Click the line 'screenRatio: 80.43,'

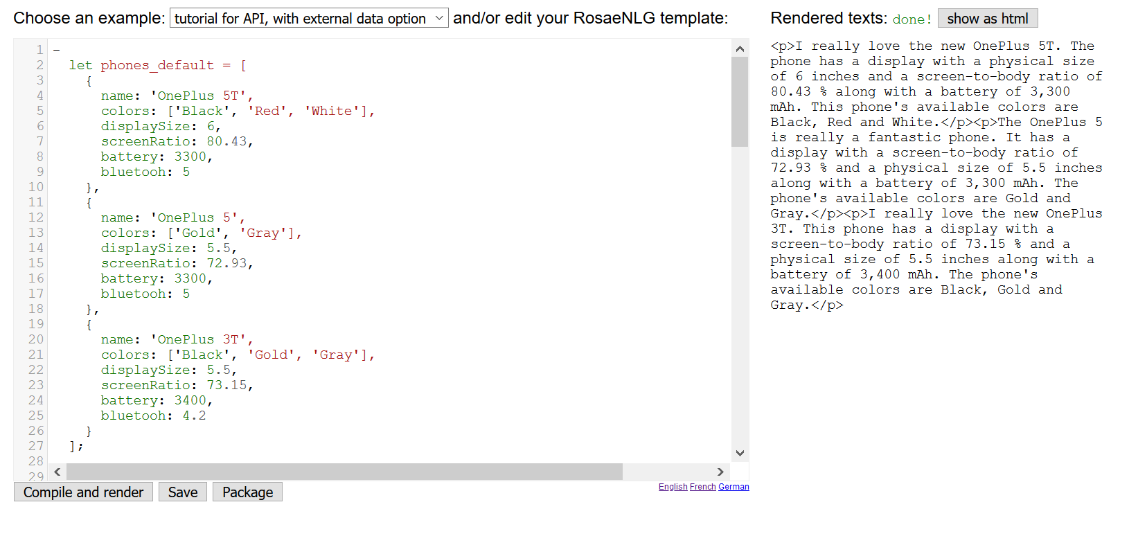point(177,141)
